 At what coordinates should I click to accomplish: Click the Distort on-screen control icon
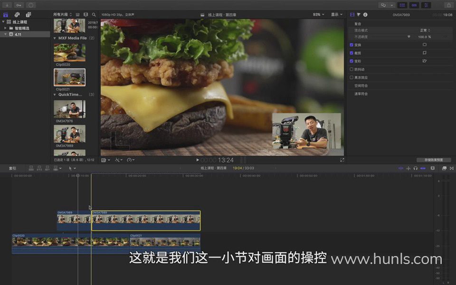pyautogui.click(x=425, y=61)
